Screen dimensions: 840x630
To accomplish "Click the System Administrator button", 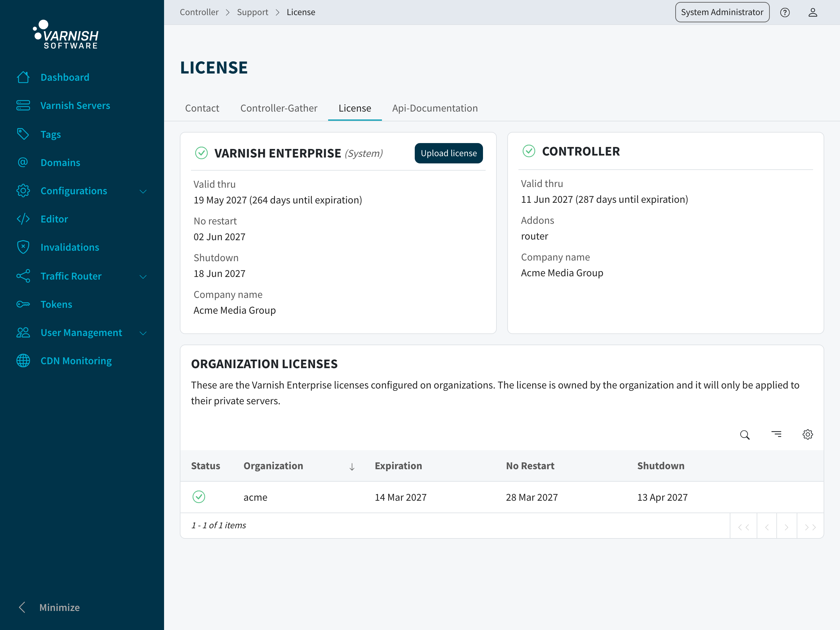I will pos(722,12).
